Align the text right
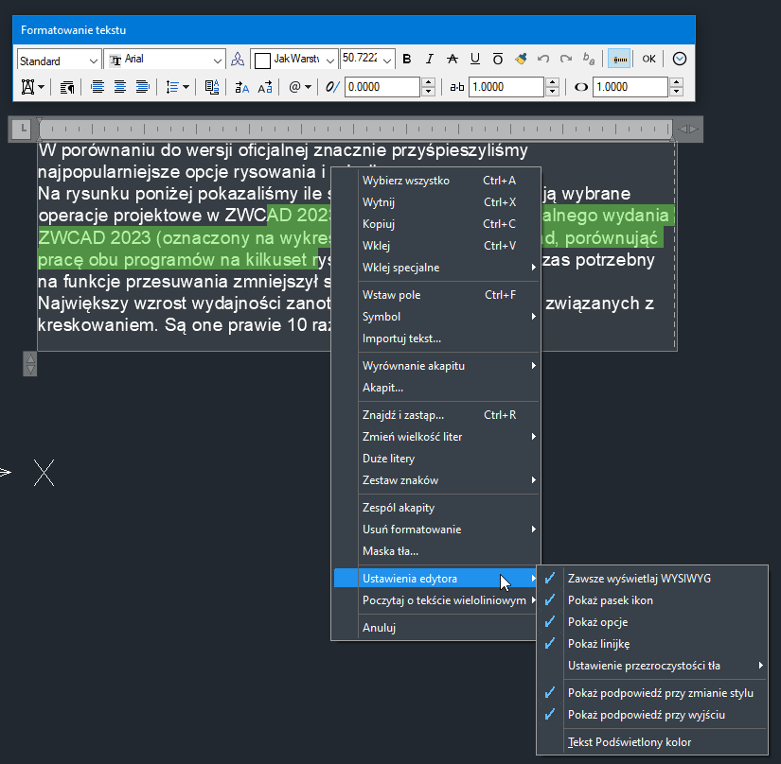Viewport: 781px width, 764px height. (142, 88)
